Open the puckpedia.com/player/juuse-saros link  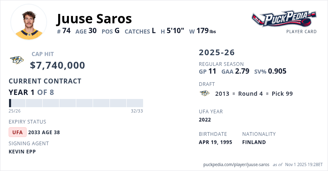tap(237, 164)
